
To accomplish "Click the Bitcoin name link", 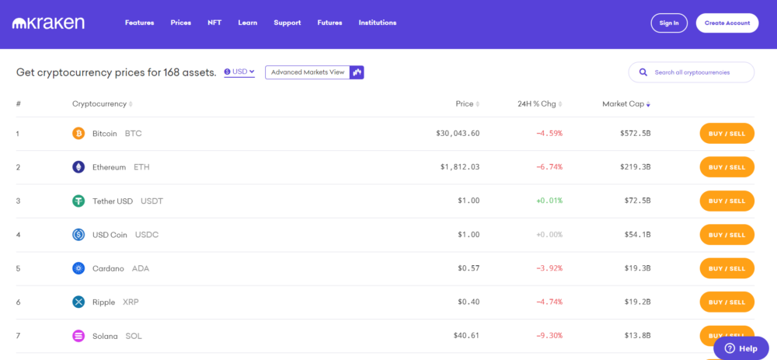I will [105, 134].
